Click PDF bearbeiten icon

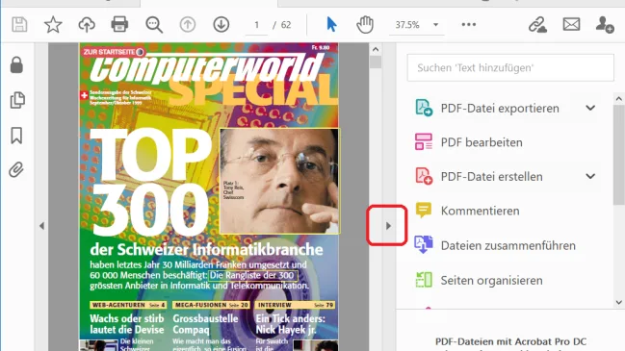(424, 142)
